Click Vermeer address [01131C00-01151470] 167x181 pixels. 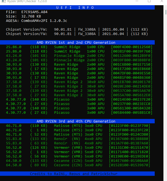tap(130, 148)
